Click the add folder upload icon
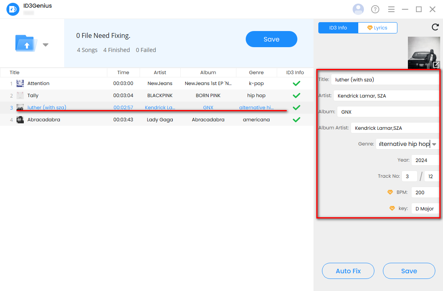 26,43
